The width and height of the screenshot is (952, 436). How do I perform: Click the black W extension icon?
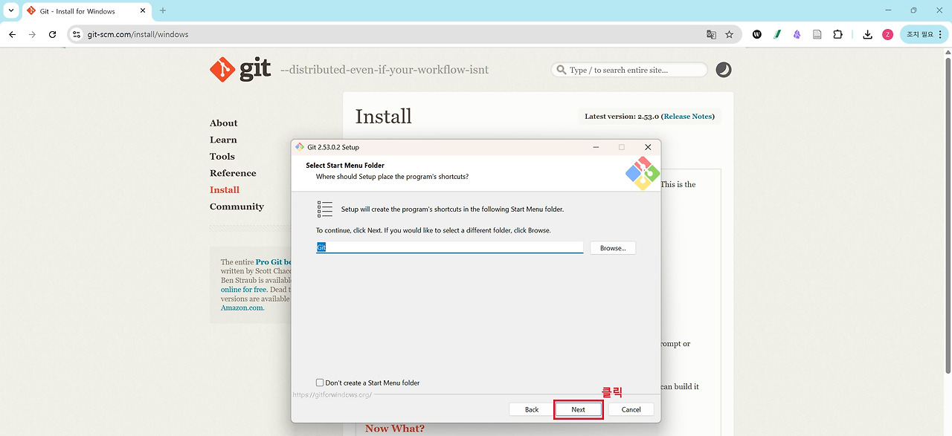coord(756,34)
